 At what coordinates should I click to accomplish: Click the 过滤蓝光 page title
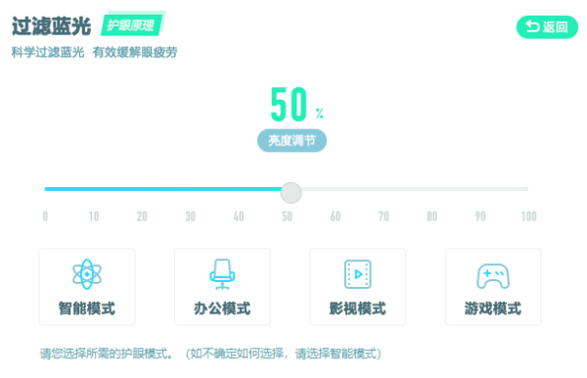coord(51,25)
